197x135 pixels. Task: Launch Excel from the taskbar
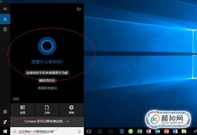[x=140, y=131]
